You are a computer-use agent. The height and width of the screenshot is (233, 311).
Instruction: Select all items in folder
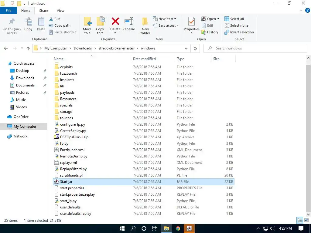234,19
